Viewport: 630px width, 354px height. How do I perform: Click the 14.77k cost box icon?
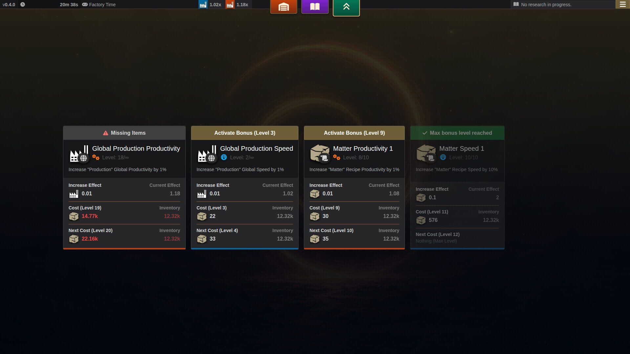click(74, 216)
